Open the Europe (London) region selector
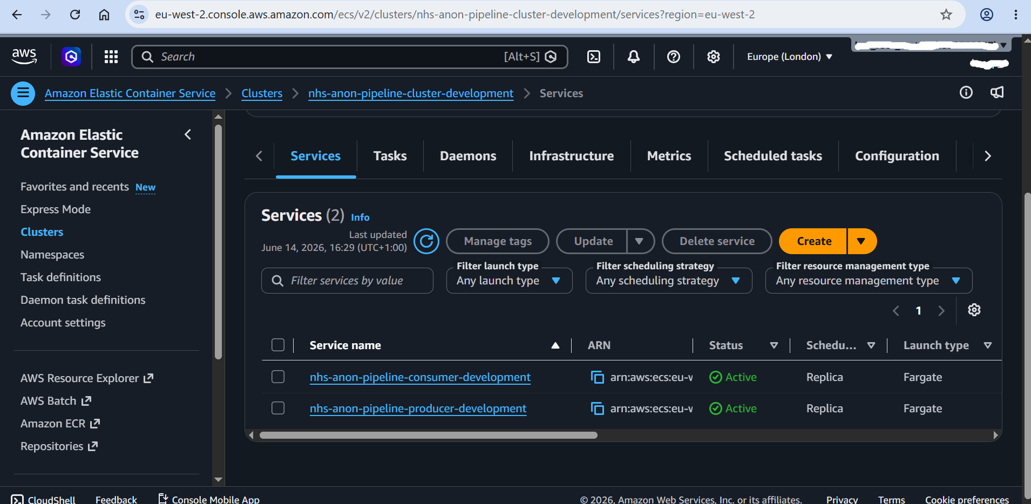1031x504 pixels. point(789,57)
